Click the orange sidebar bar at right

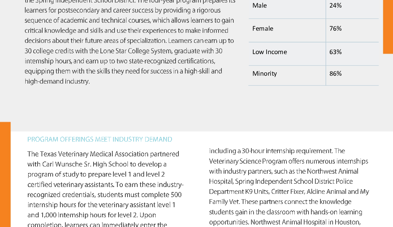click(x=388, y=27)
